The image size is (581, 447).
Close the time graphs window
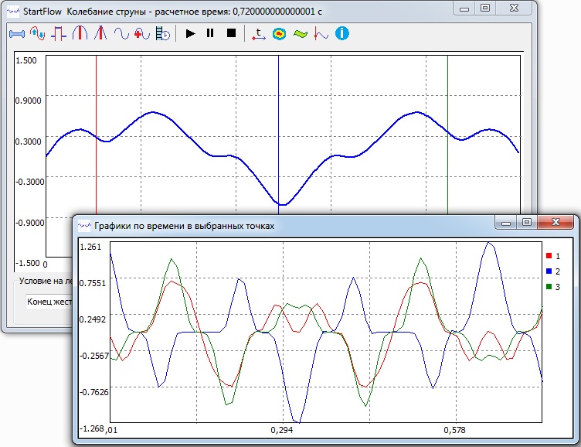[556, 222]
